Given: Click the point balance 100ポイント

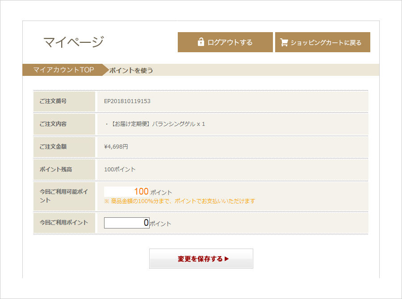Looking at the screenshot, I should 120,169.
